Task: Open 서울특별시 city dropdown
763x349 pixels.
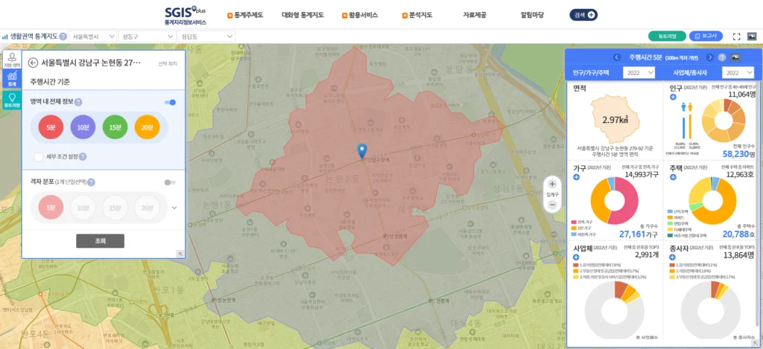Action: coord(93,36)
